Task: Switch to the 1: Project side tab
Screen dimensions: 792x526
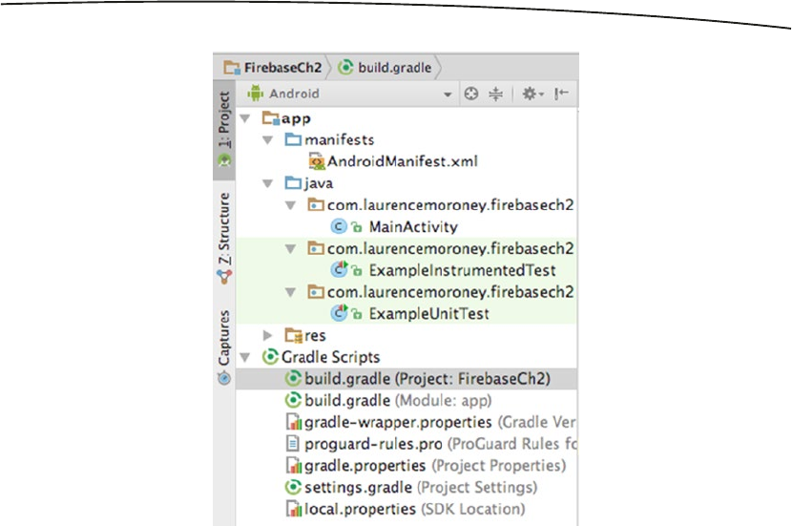Action: coord(224,130)
